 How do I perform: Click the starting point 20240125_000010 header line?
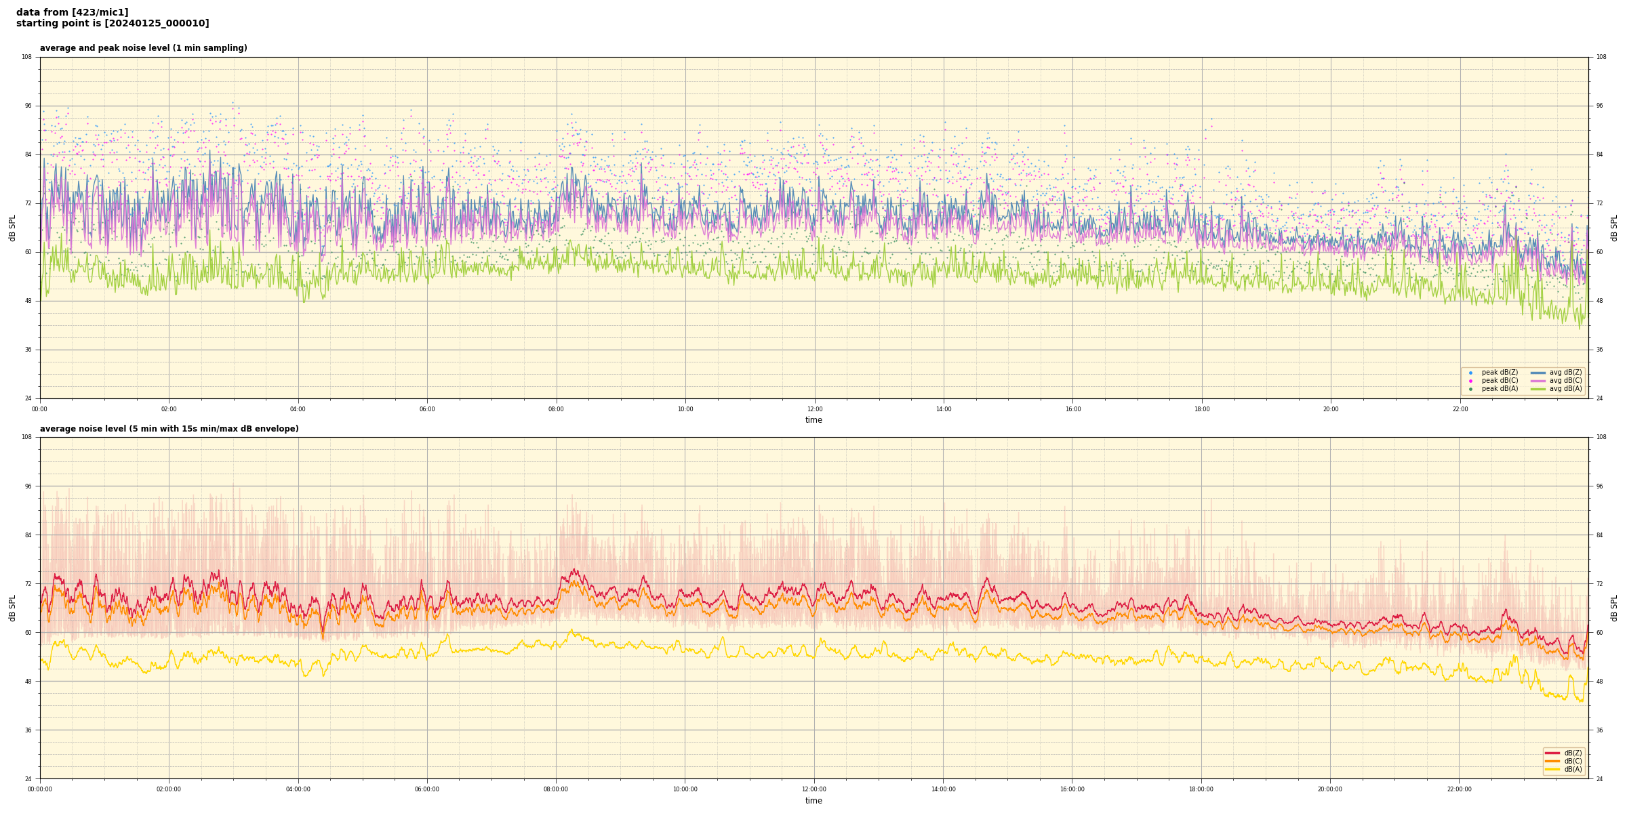(113, 24)
